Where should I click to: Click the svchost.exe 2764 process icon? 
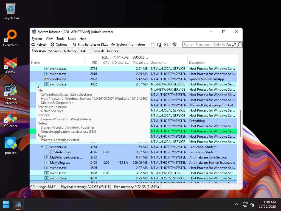pyautogui.click(x=47, y=68)
